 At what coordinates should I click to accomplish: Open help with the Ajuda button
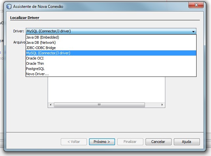187,142
